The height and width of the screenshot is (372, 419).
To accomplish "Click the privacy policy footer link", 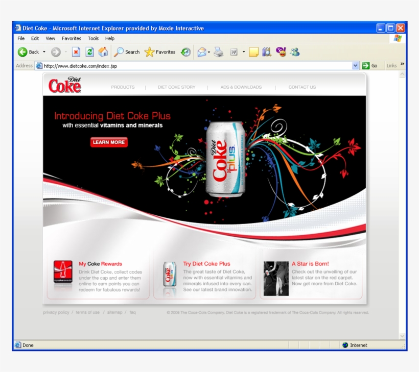I will point(56,312).
